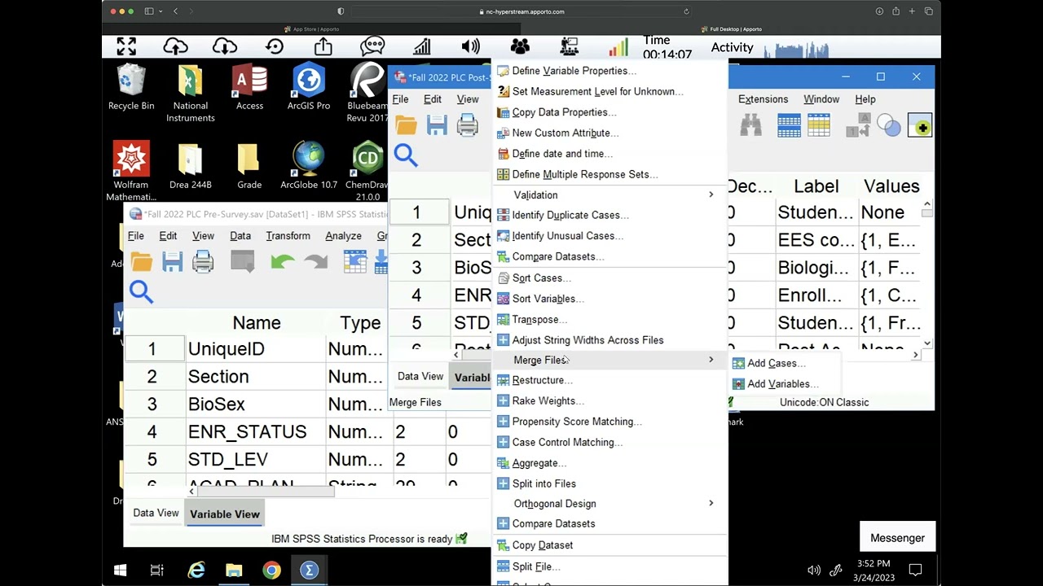Click the Values column header
Viewport: 1043px width, 586px height.
(891, 186)
